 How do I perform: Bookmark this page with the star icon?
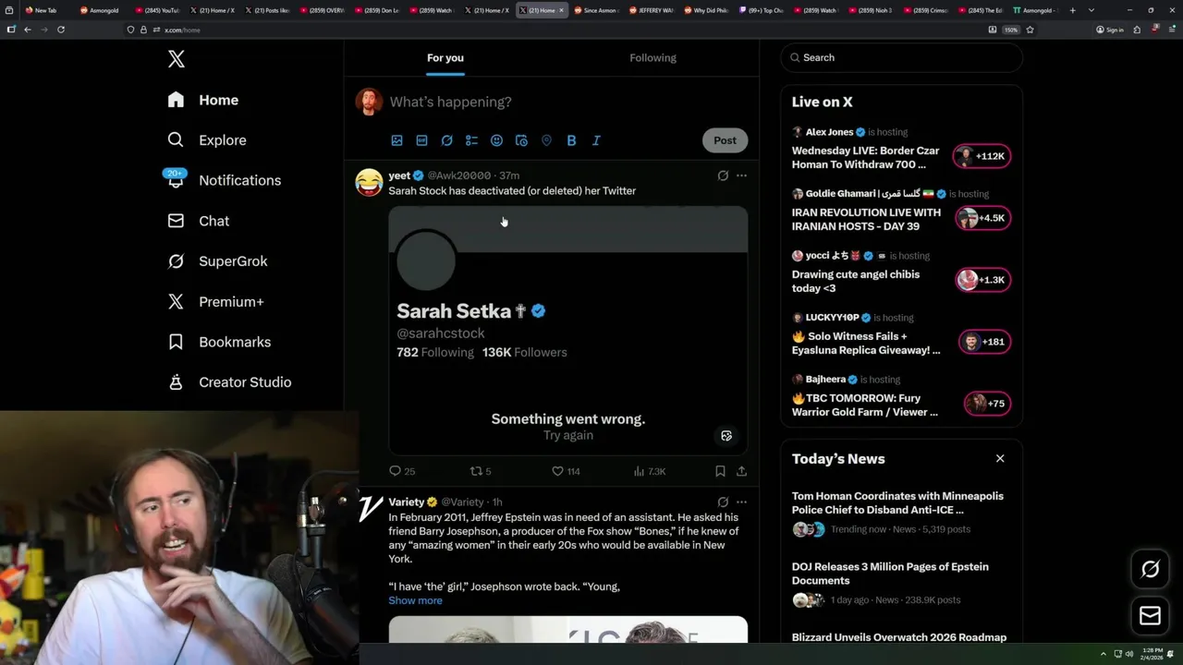[x=1030, y=30]
